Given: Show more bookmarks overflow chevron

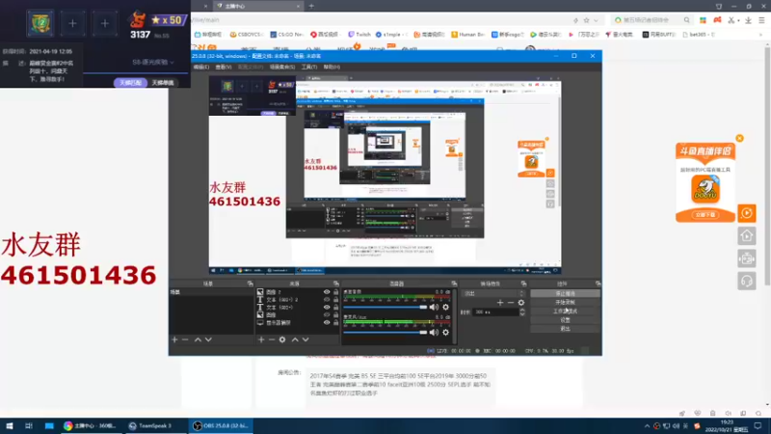Looking at the screenshot, I should [761, 35].
